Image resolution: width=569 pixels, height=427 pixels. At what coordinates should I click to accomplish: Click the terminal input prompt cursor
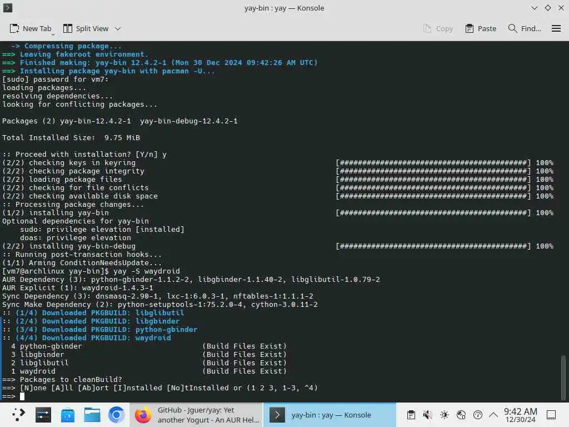(22, 396)
